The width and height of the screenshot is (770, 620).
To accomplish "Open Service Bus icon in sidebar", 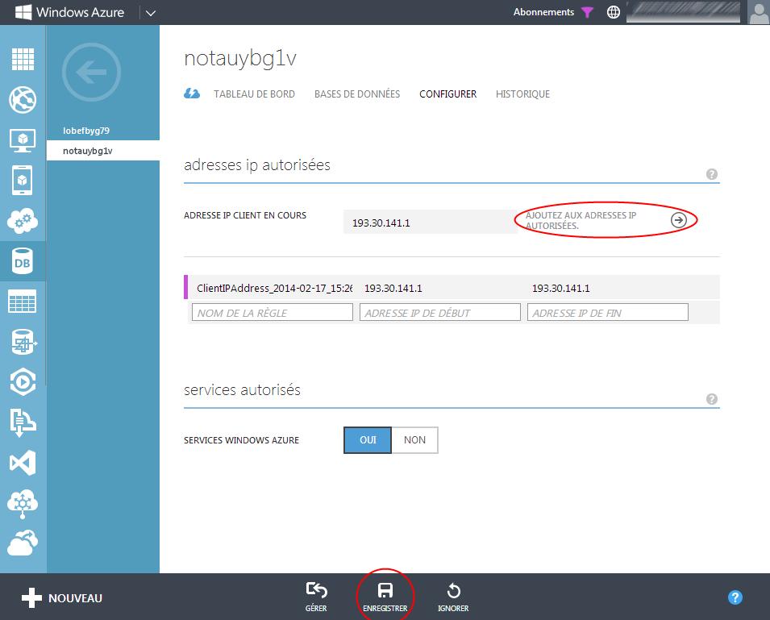I will (x=23, y=422).
